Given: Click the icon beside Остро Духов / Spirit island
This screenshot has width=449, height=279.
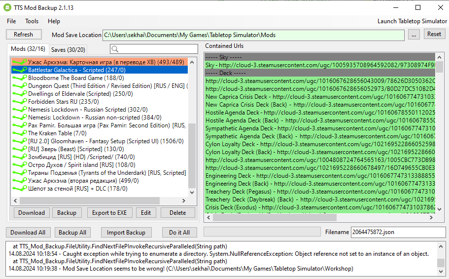Looking at the screenshot, I should coord(20,165).
